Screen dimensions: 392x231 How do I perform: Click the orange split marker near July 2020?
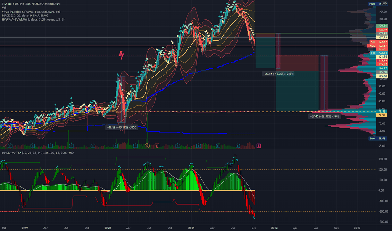coord(147,146)
